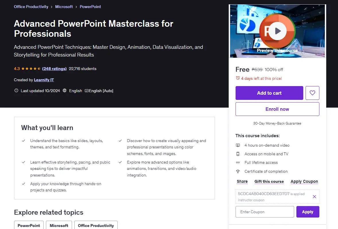The height and width of the screenshot is (229, 338).
Task: Click '30-Day Money-Back Guarantee' text
Action: (277, 123)
